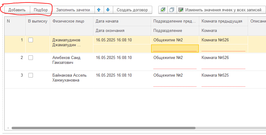This screenshot has width=266, height=135.
Task: Click the start date for Байнакова row
Action: click(114, 75)
